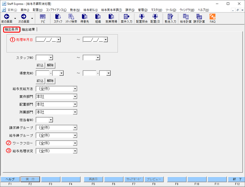245x187 pixels.
Task: Open the ending 得意先NO branch dropdown
Action: 109,73
